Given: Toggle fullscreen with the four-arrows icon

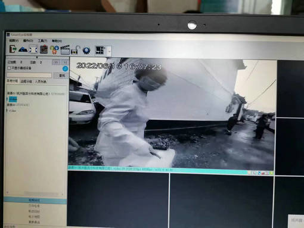Looking at the screenshot, I should coord(33,49).
